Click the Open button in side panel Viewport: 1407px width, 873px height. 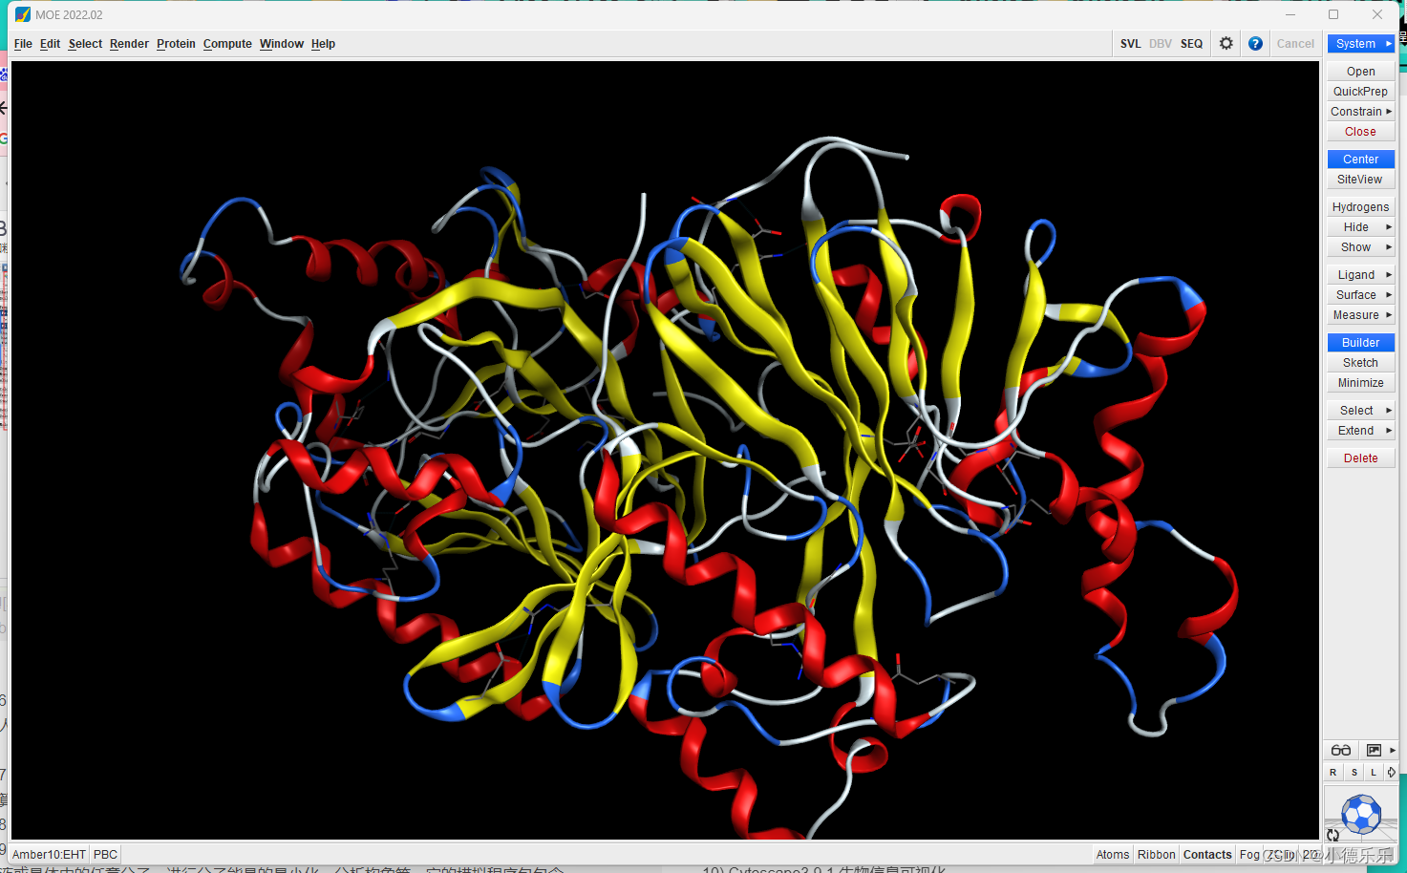1361,72
